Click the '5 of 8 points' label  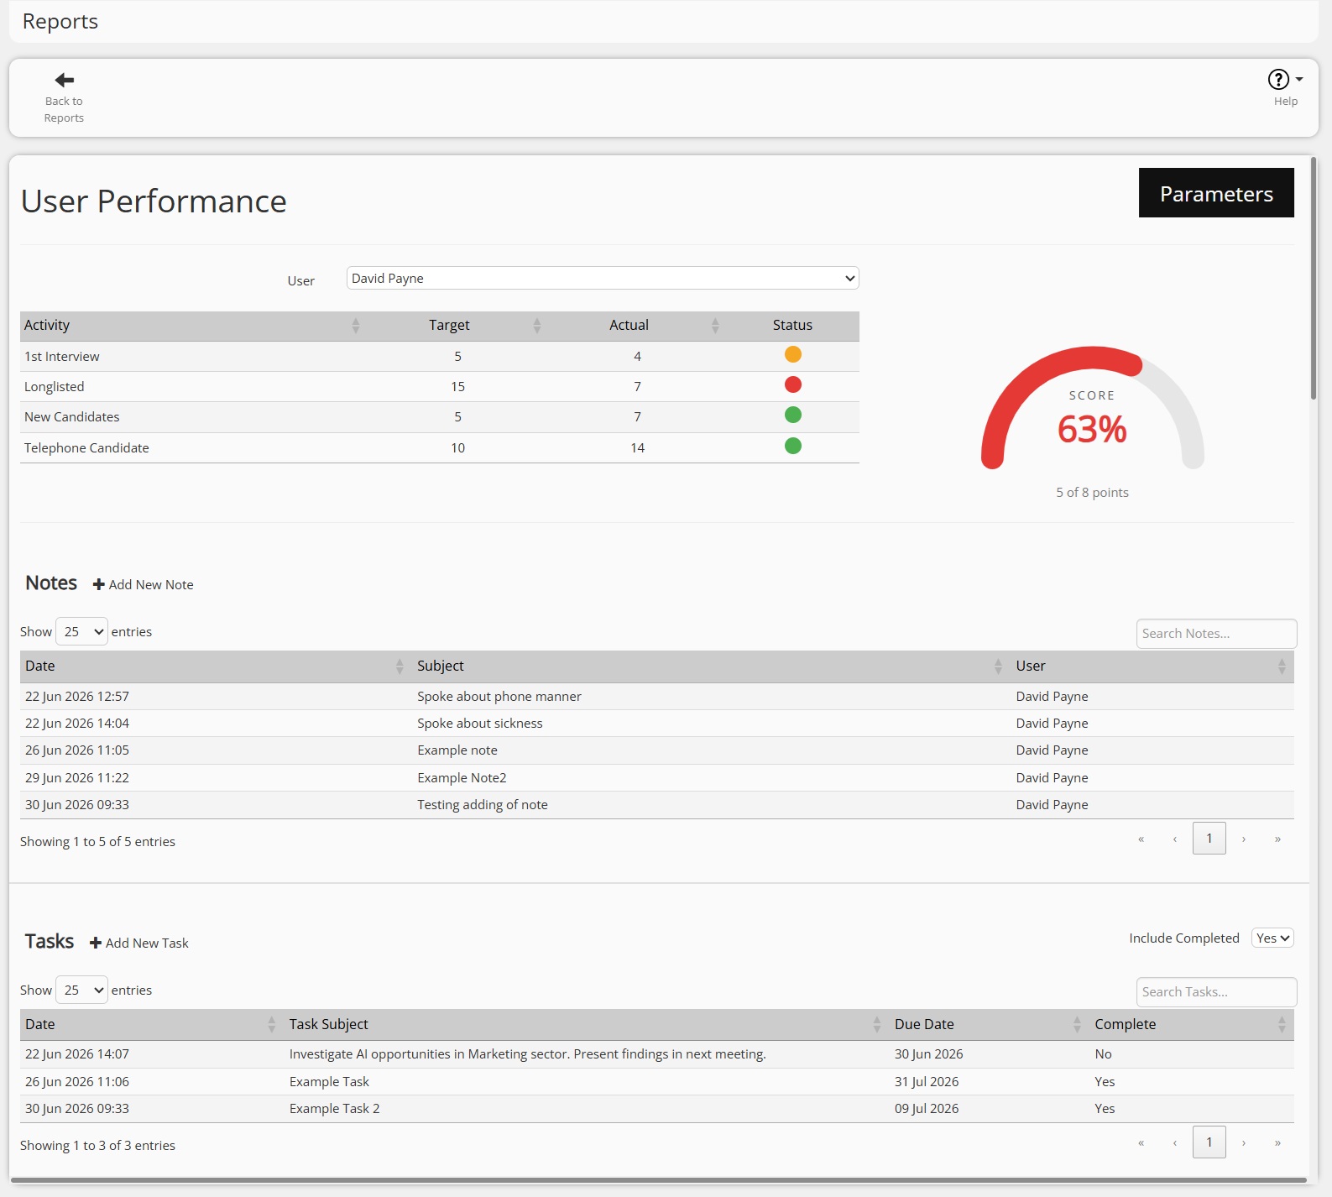(1092, 493)
